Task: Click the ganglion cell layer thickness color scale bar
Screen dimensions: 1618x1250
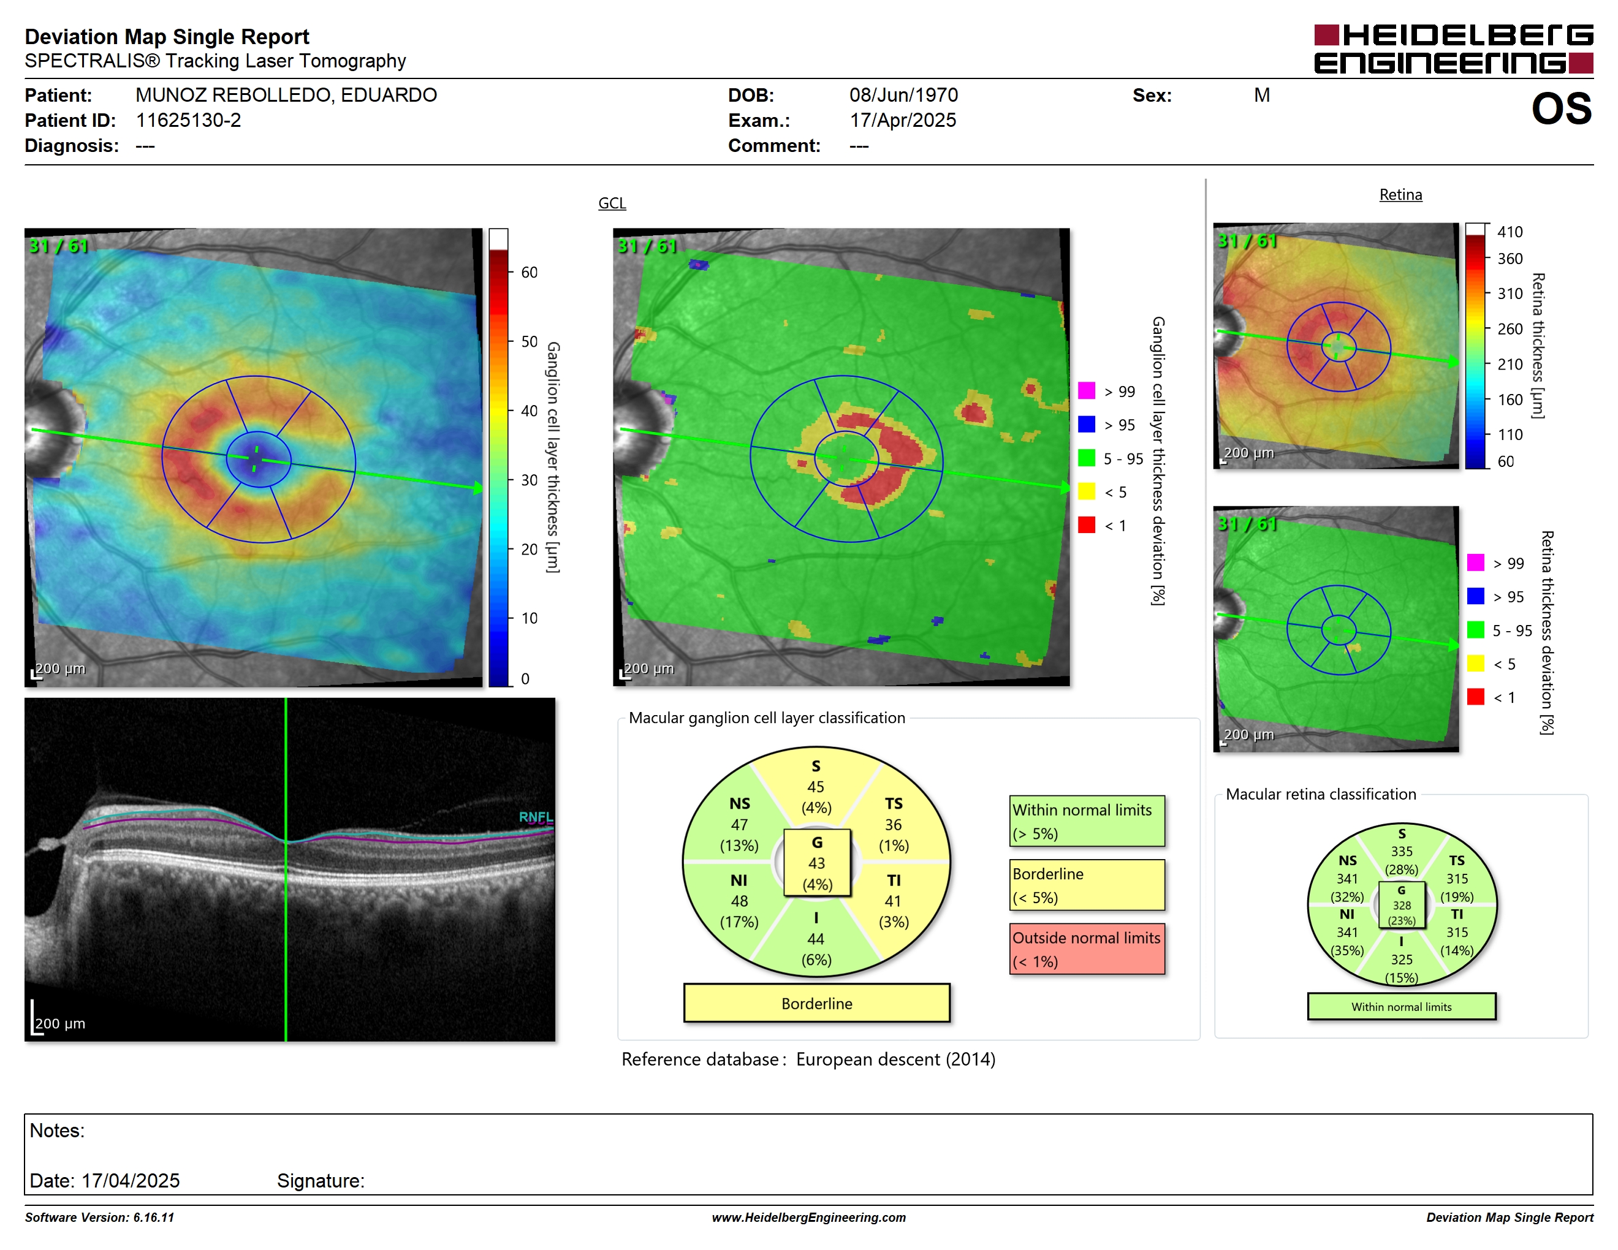Action: (x=498, y=457)
